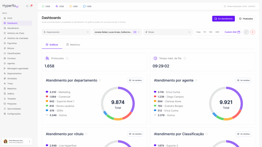Clear filters with red X icon
Image resolution: width=262 pixels, height=147 pixels.
[253, 32]
